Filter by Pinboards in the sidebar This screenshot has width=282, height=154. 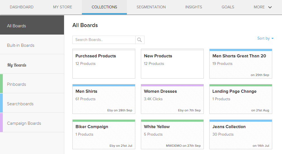[32, 84]
